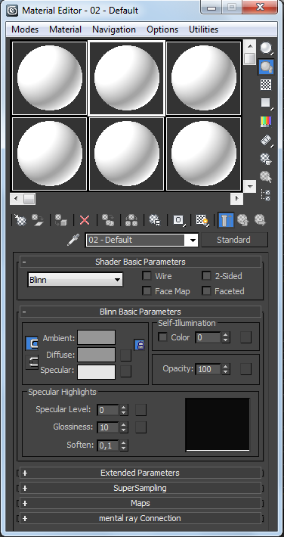Viewport: 284px width, 537px height.
Task: Click the Self-Illumination map button
Action: 245,337
